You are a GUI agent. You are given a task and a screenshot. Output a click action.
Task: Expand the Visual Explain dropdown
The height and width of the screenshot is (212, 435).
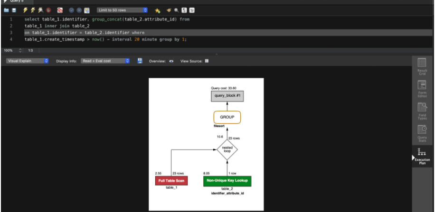point(27,61)
